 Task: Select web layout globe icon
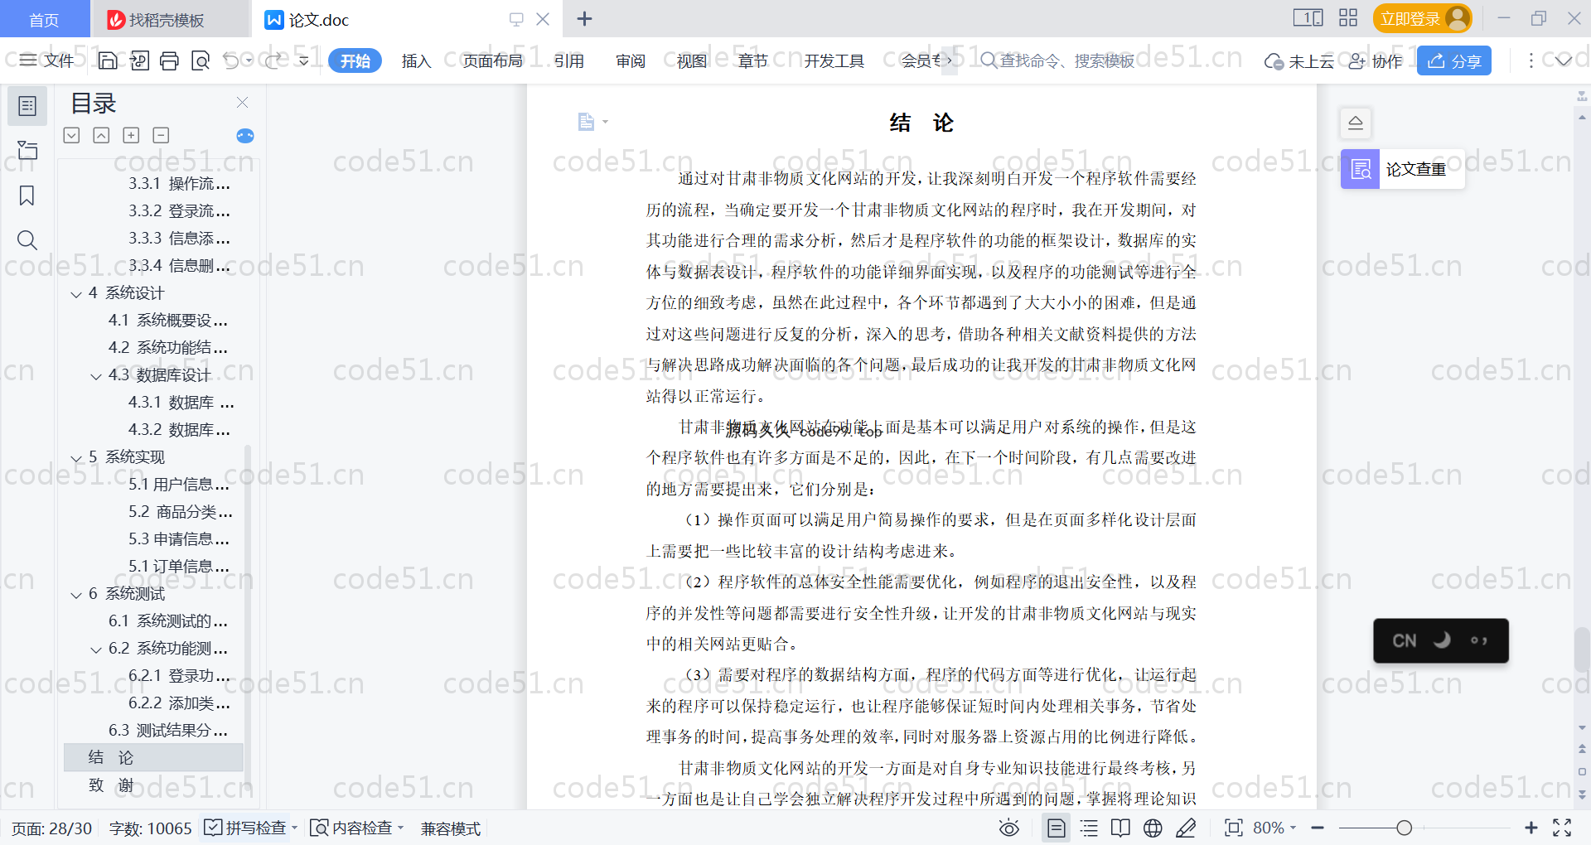click(1153, 828)
